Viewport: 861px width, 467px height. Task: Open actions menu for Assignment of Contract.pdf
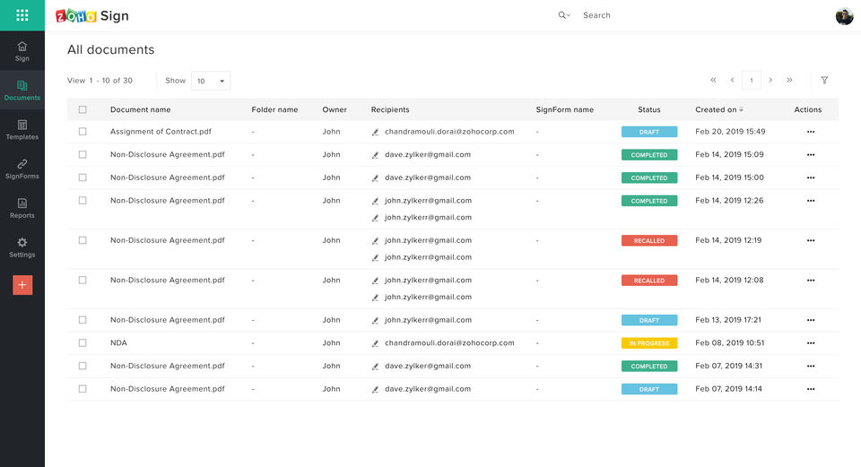(x=811, y=132)
